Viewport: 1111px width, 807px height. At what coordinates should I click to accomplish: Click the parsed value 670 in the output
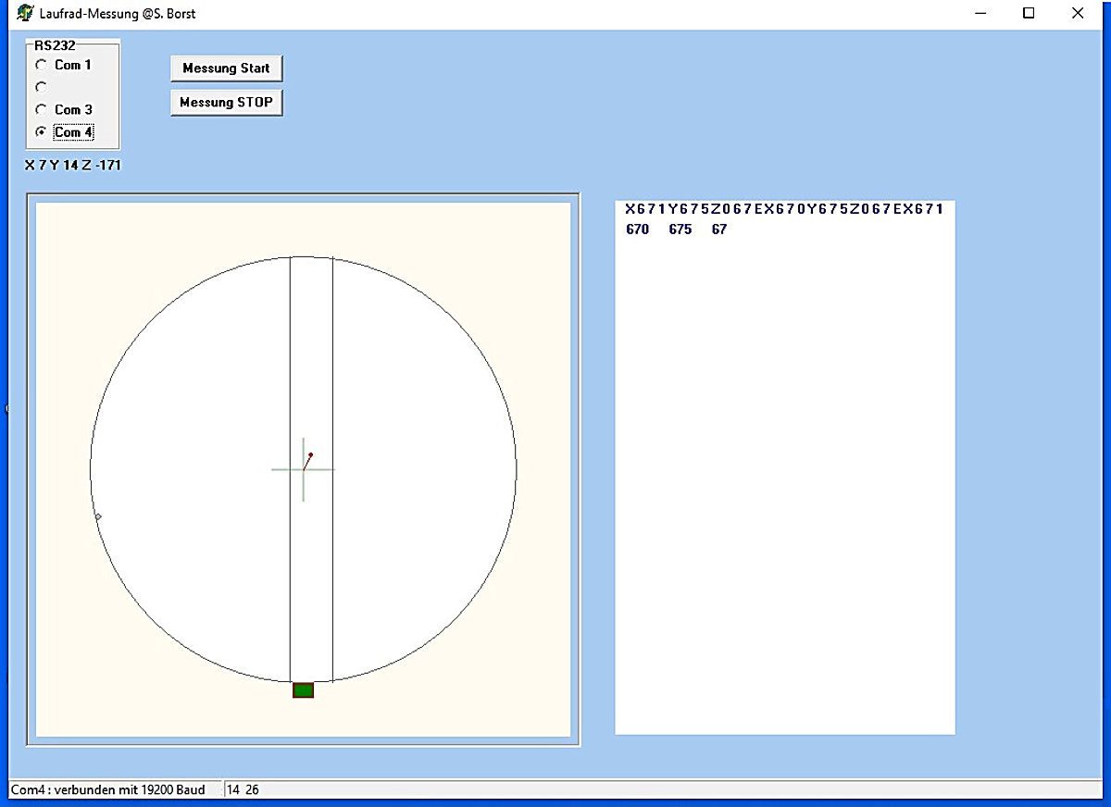637,230
